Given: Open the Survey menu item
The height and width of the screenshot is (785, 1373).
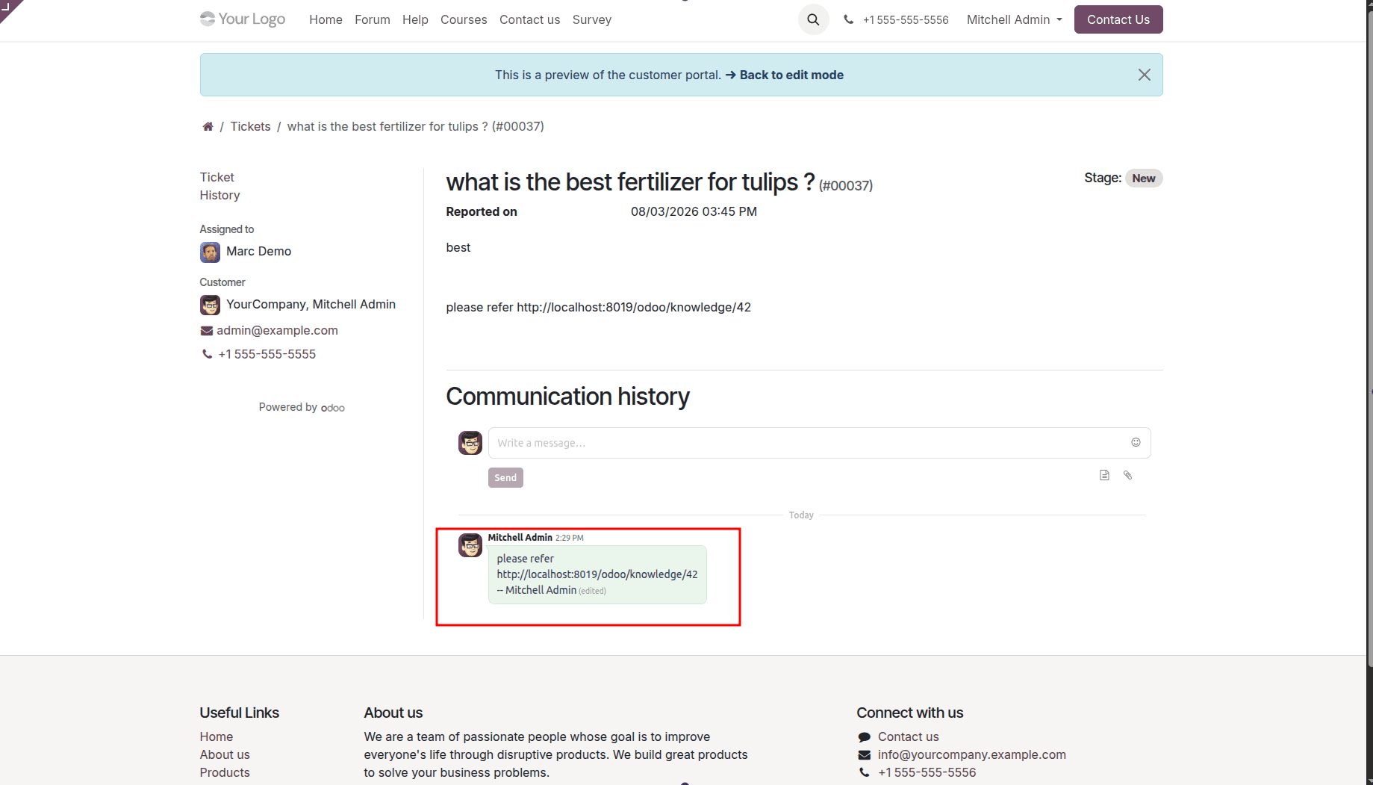Looking at the screenshot, I should click(592, 19).
